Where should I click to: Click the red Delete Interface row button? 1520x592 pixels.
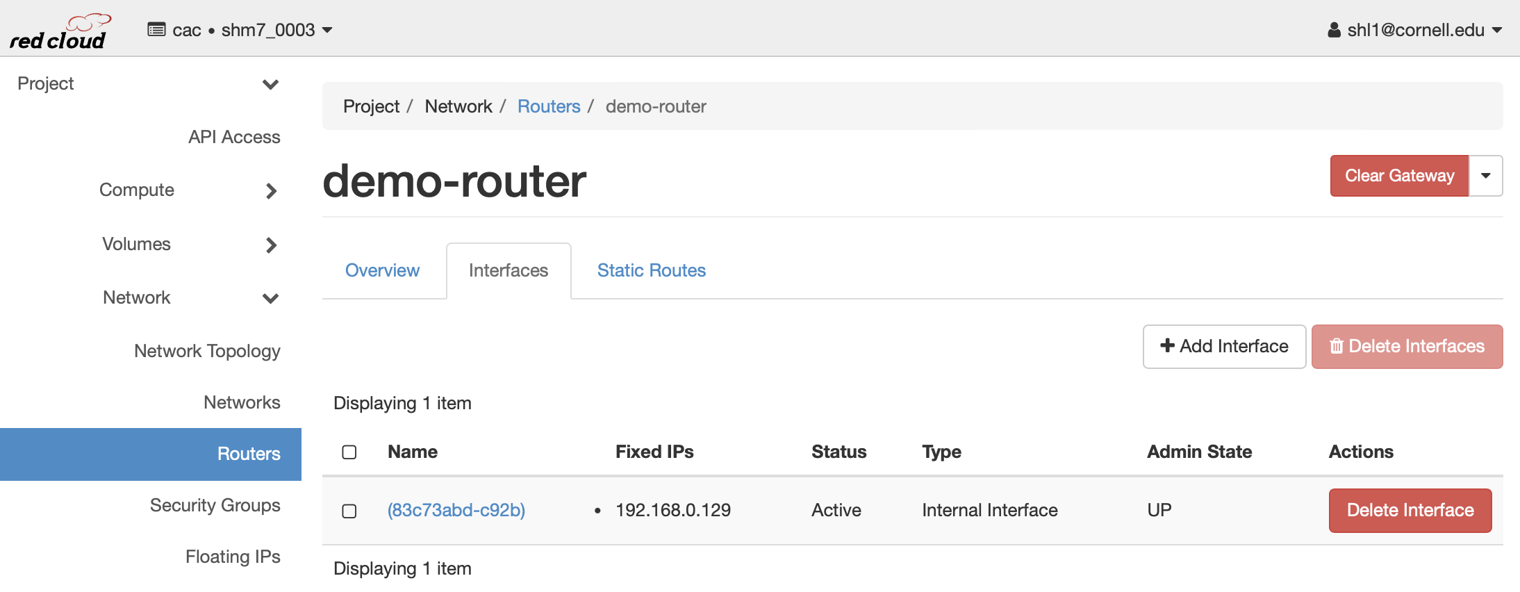coord(1410,510)
